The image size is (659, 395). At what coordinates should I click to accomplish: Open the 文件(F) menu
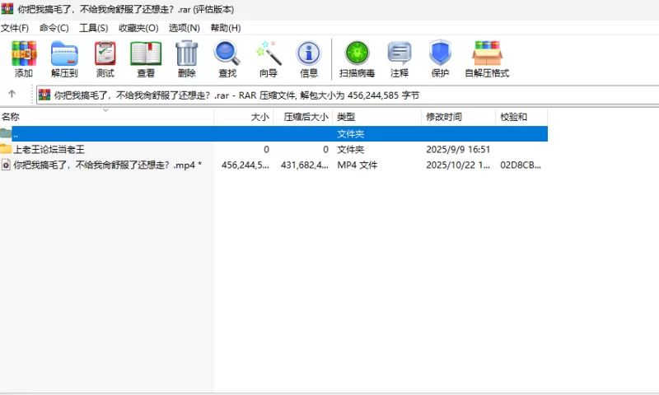[15, 28]
